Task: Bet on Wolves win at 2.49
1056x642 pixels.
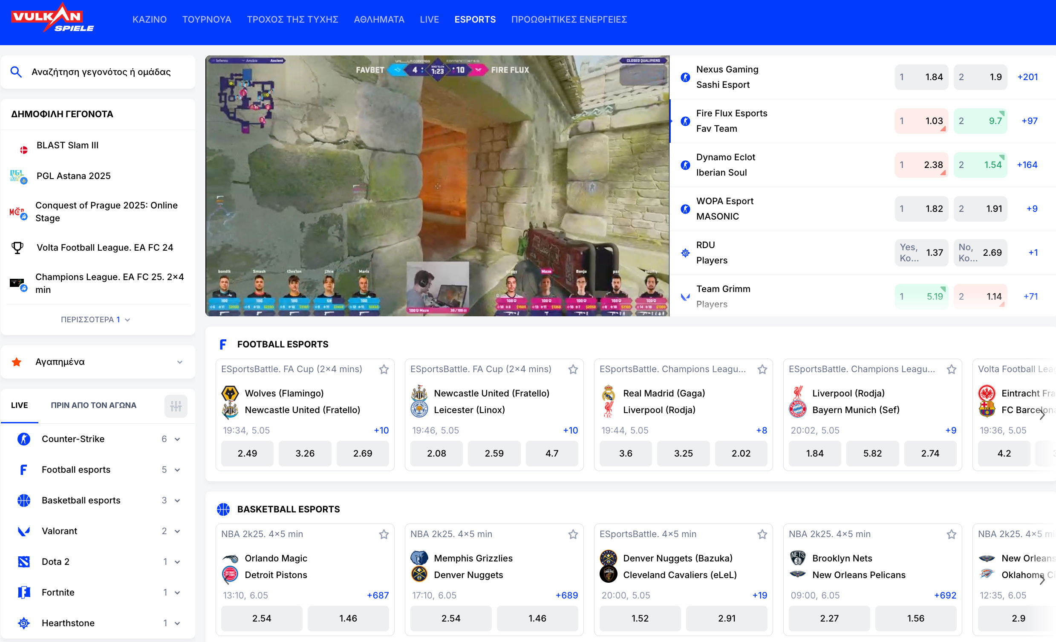Action: point(247,453)
